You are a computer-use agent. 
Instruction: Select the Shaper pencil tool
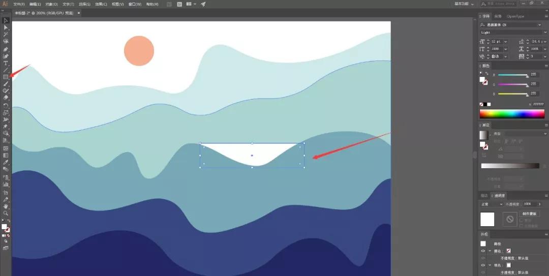[x=6, y=90]
